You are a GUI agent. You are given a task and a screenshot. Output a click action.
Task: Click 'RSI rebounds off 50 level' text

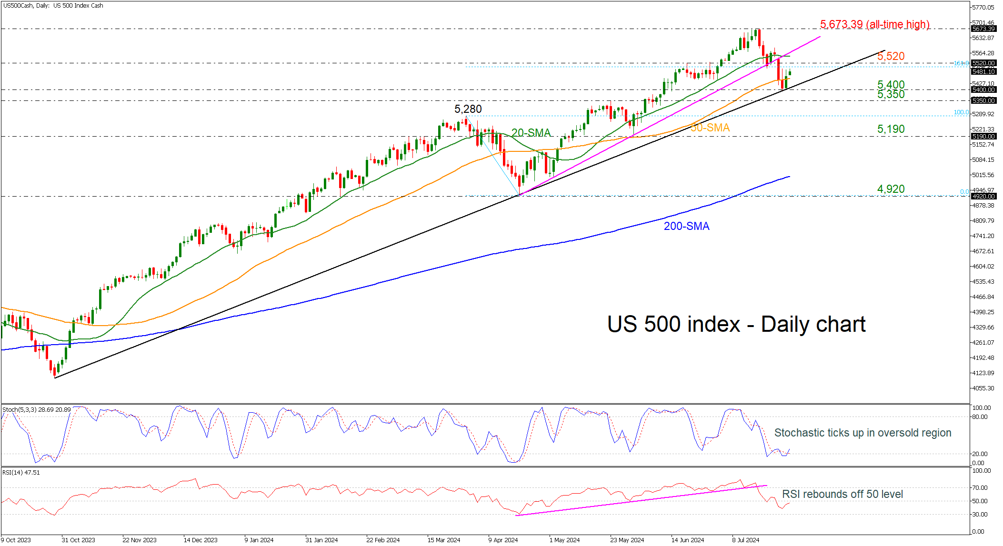842,494
